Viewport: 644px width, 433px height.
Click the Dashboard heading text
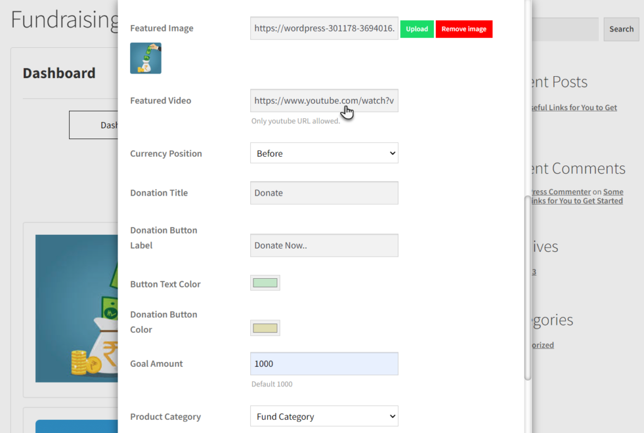[59, 73]
